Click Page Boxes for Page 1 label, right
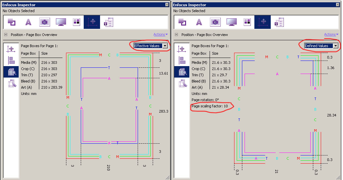 click(x=210, y=46)
